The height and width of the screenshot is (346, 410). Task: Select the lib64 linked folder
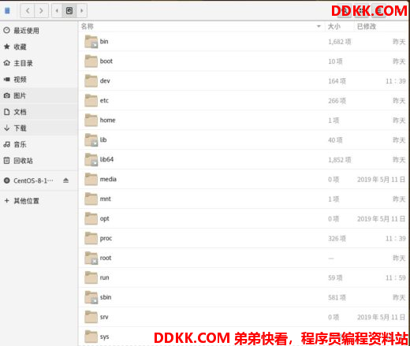pos(244,159)
